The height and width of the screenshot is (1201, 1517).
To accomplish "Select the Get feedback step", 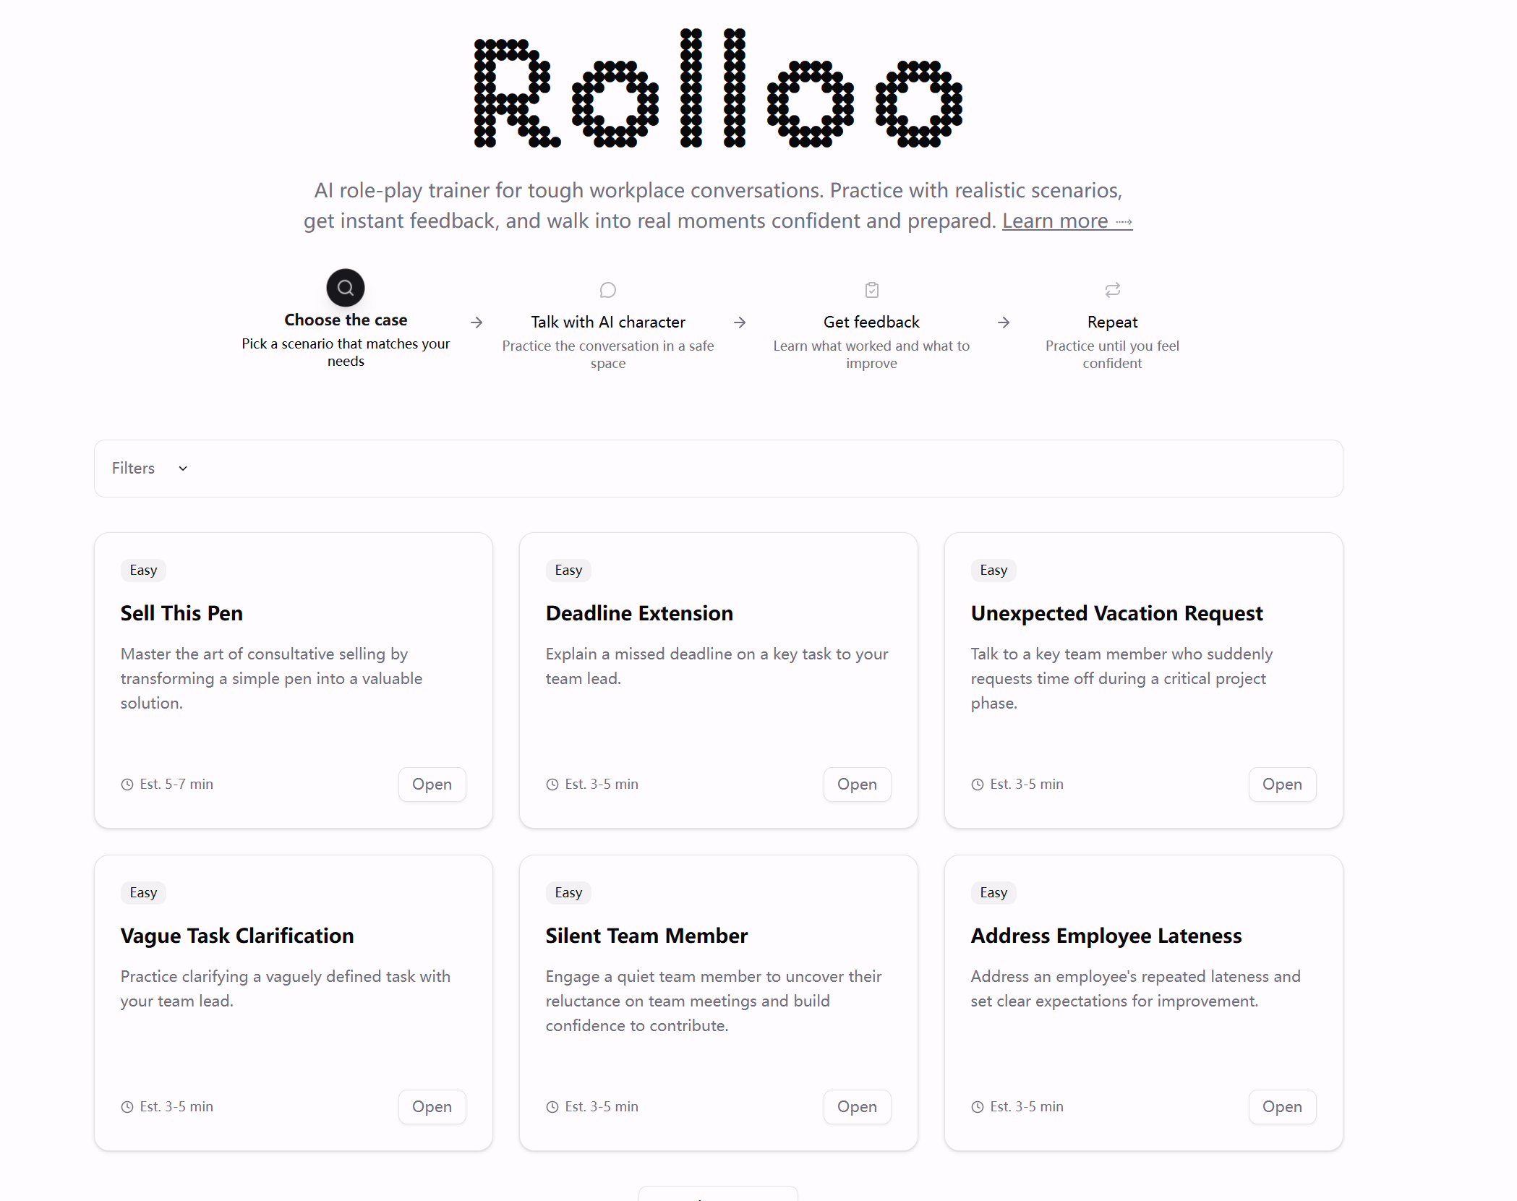I will tap(871, 322).
